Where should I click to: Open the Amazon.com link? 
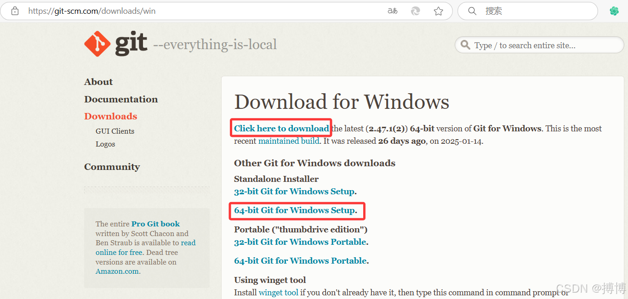pyautogui.click(x=117, y=271)
